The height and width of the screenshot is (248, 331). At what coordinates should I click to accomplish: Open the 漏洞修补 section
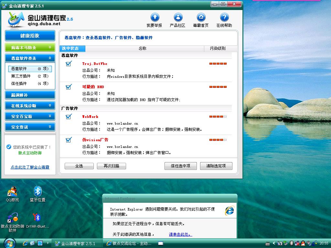coord(30,95)
